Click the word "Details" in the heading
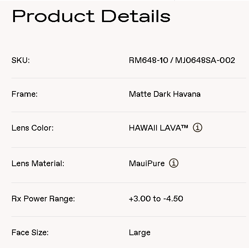Image resolution: width=249 pixels, height=248 pixels. coord(136,16)
